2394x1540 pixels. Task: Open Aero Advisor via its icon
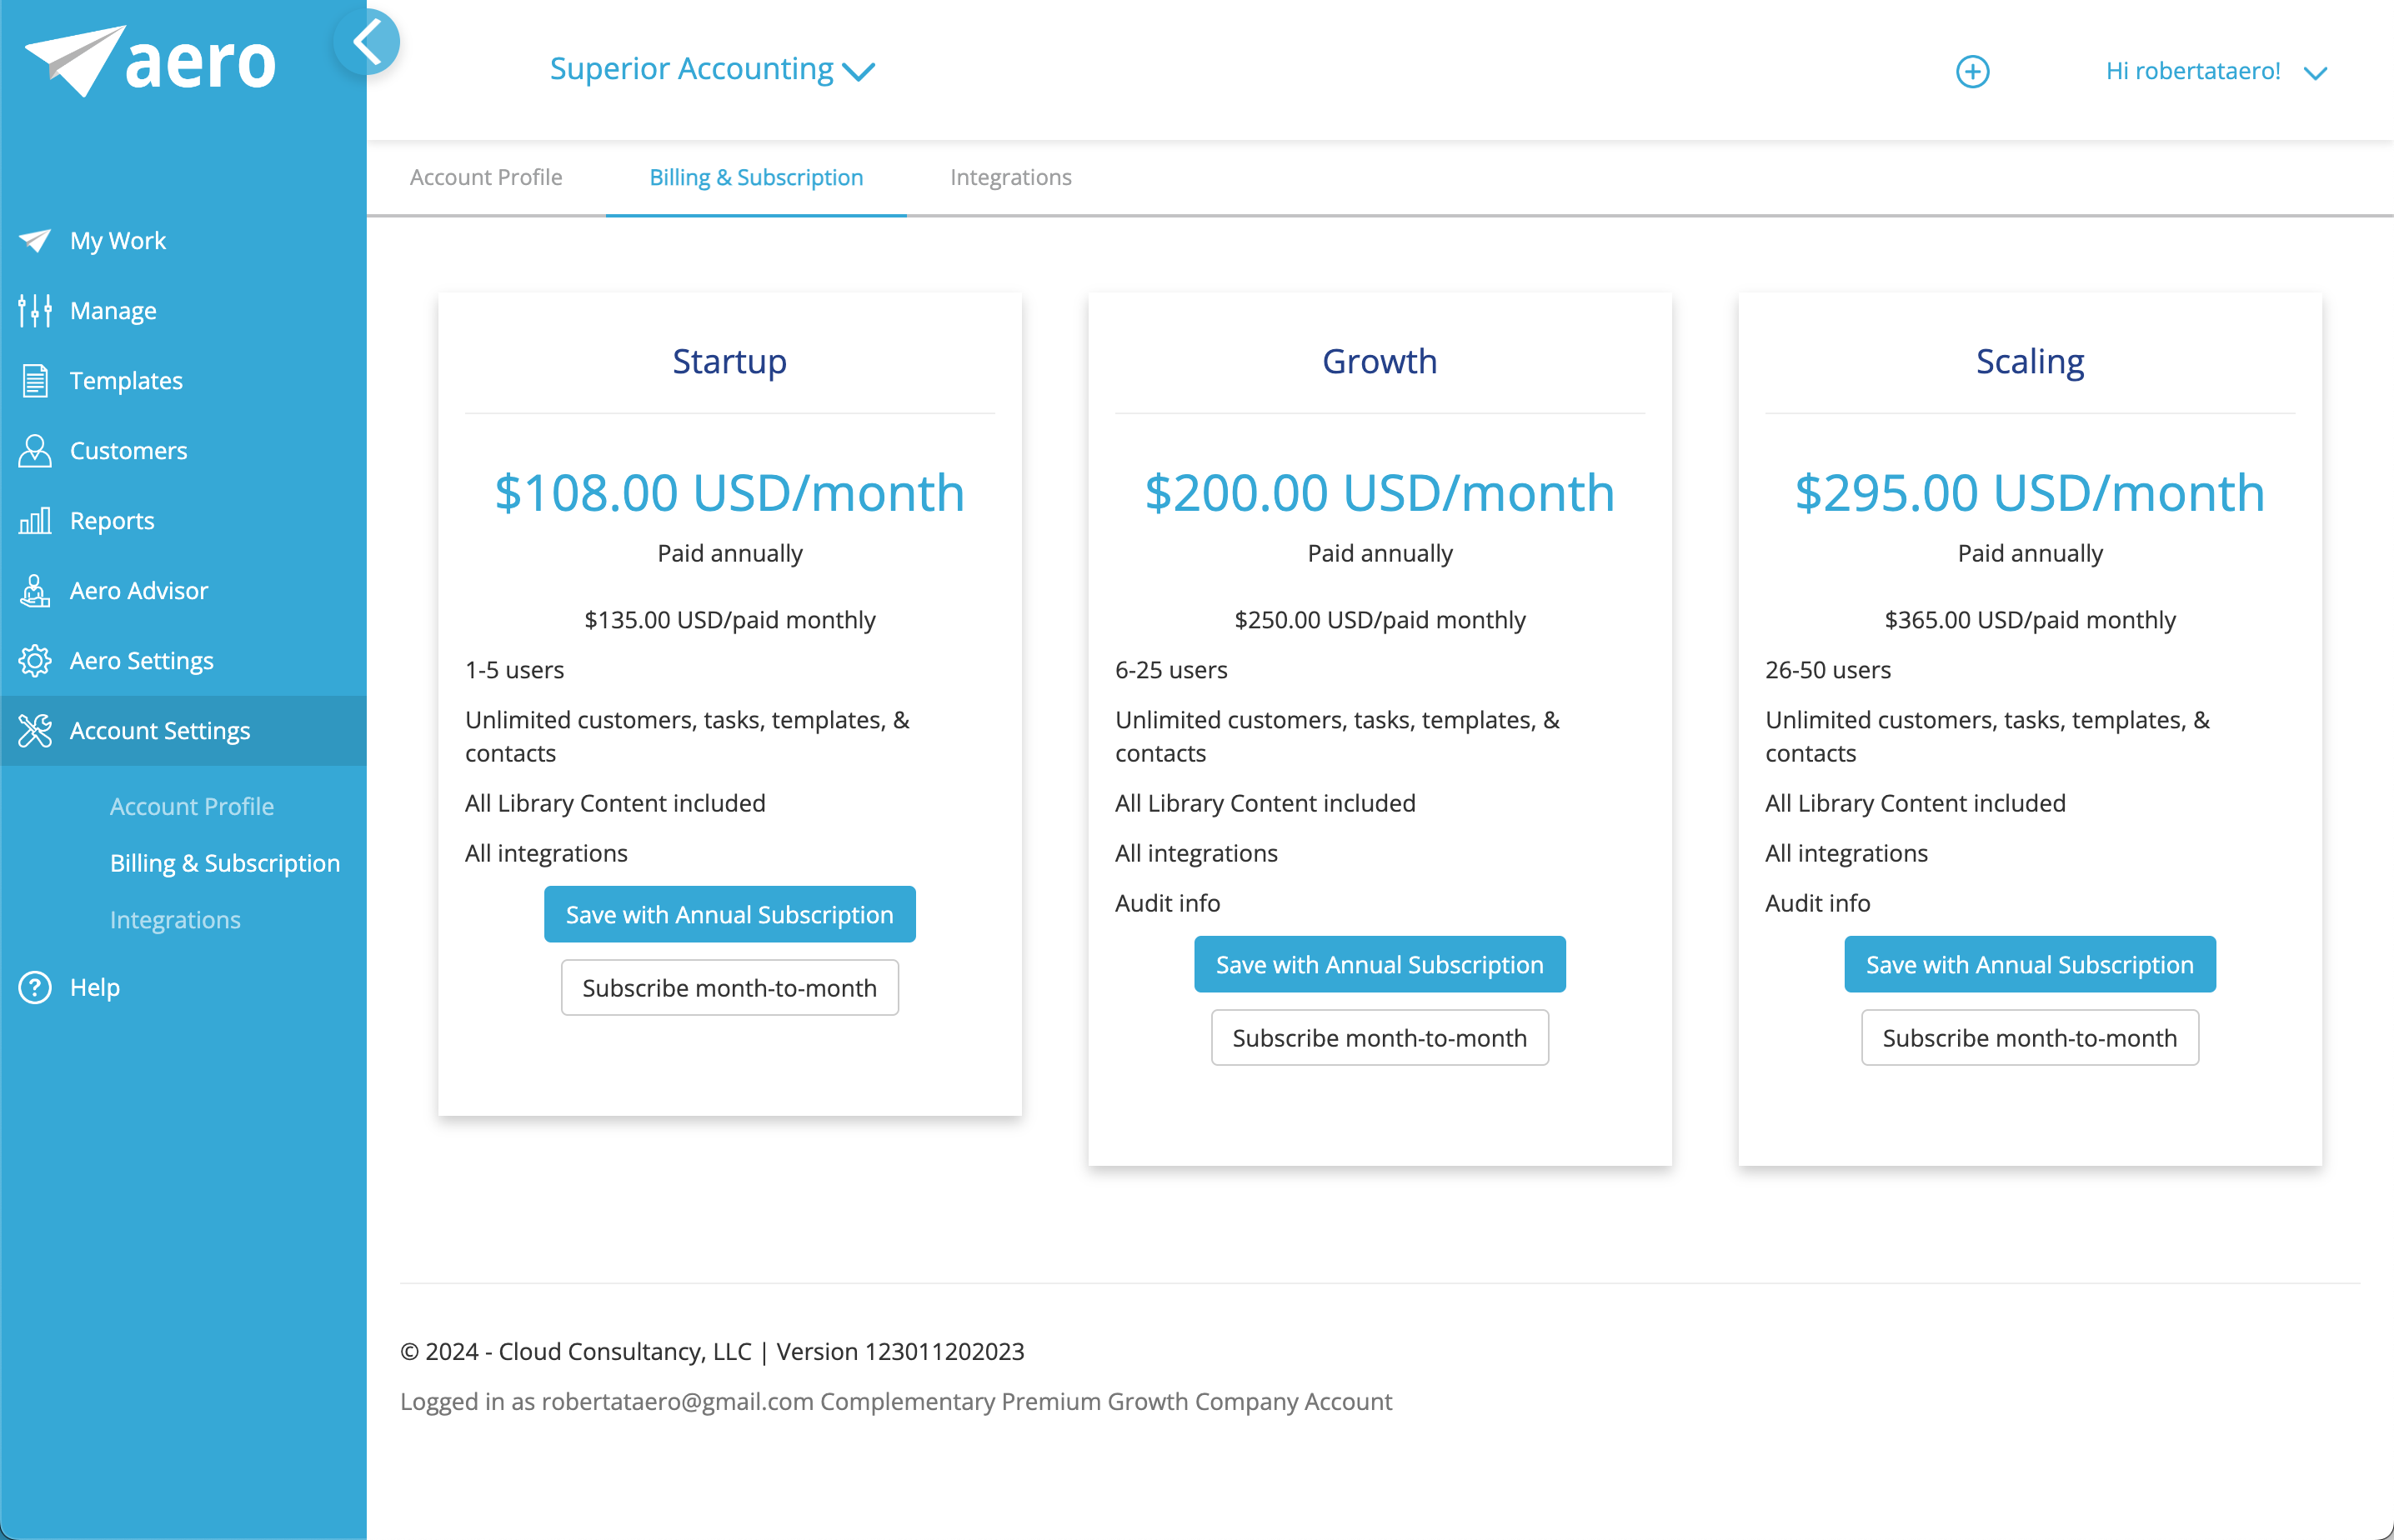[34, 591]
